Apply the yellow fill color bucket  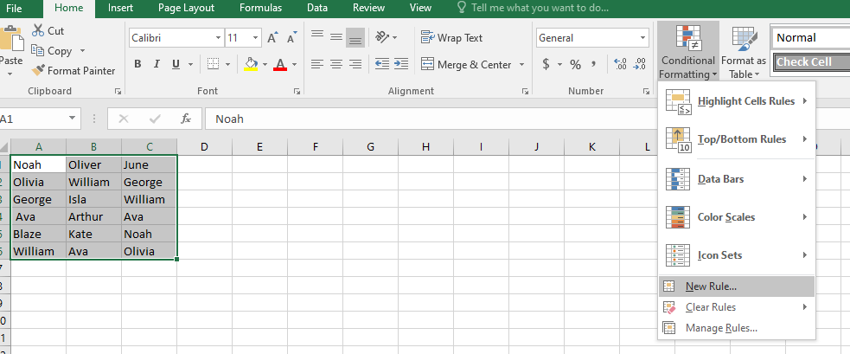click(251, 65)
